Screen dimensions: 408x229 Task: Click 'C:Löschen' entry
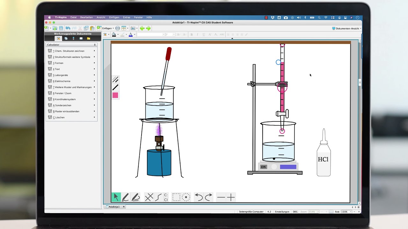coord(71,117)
